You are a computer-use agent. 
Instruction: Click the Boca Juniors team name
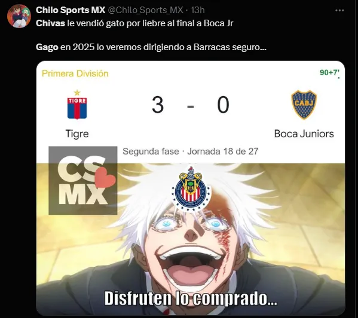304,134
